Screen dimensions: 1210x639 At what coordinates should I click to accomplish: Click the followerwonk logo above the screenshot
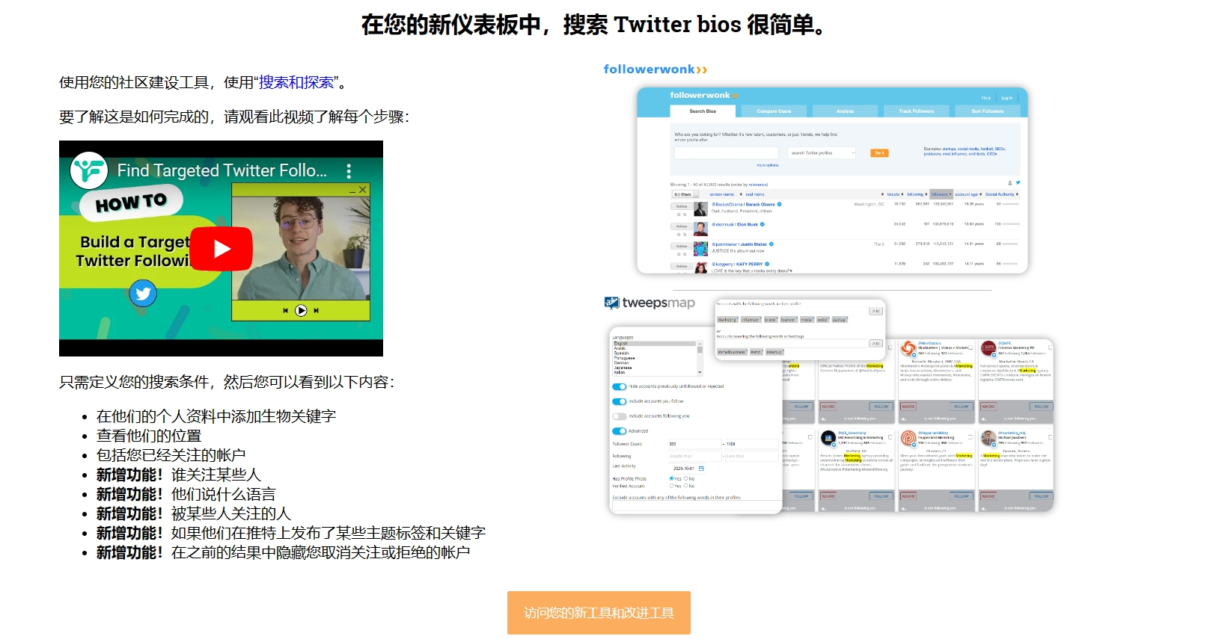[x=655, y=70]
